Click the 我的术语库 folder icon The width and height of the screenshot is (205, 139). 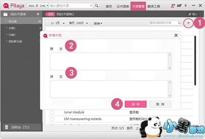coord(5,14)
